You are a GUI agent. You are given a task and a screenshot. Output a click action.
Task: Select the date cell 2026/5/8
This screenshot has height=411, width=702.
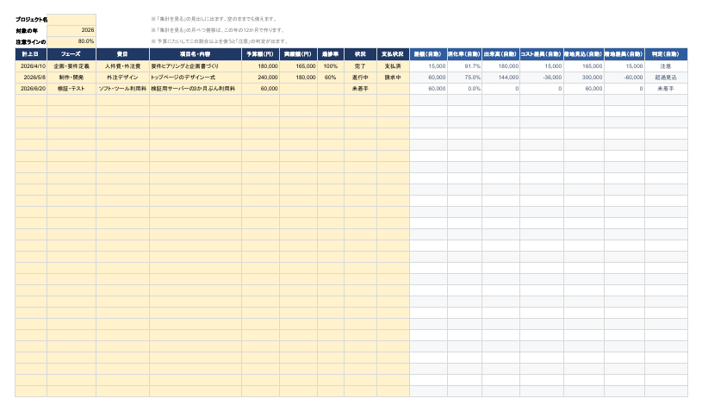[31, 78]
